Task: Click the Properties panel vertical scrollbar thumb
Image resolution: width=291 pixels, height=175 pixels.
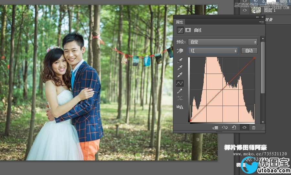Action: tap(263, 67)
